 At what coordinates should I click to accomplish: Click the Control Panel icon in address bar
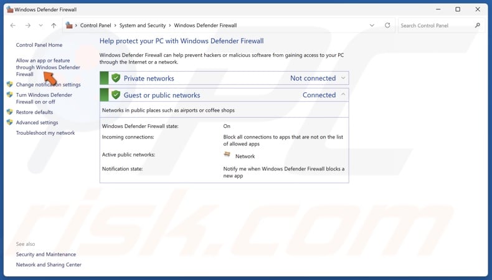(69, 25)
